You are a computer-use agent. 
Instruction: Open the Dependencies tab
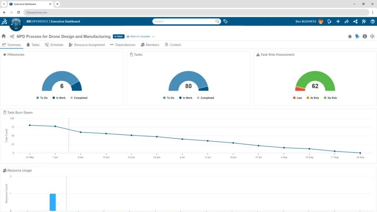(123, 45)
